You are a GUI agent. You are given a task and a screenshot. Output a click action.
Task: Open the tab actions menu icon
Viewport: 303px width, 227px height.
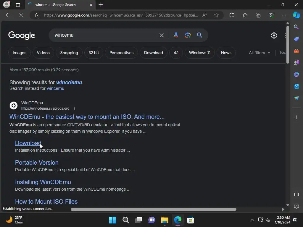(18, 5)
